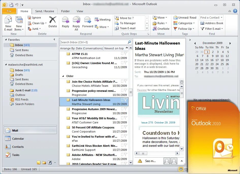240x174 pixels.
Task: Ignore the selected conversation
Action: 34,18
